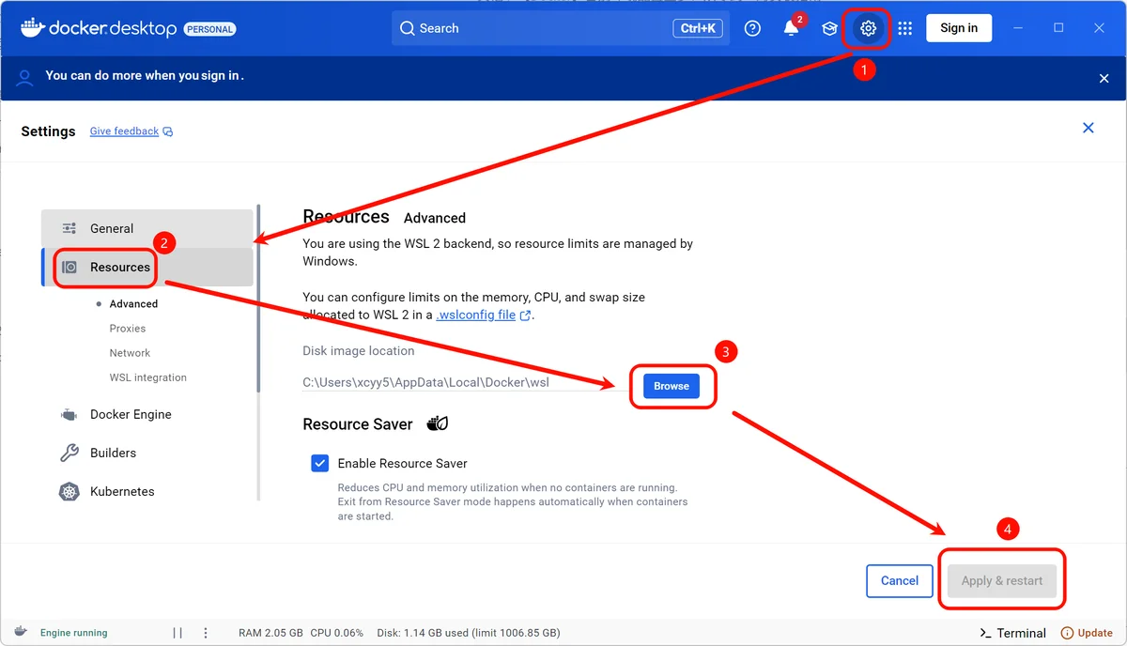This screenshot has width=1127, height=646.
Task: Click the help question mark icon
Action: [x=752, y=28]
